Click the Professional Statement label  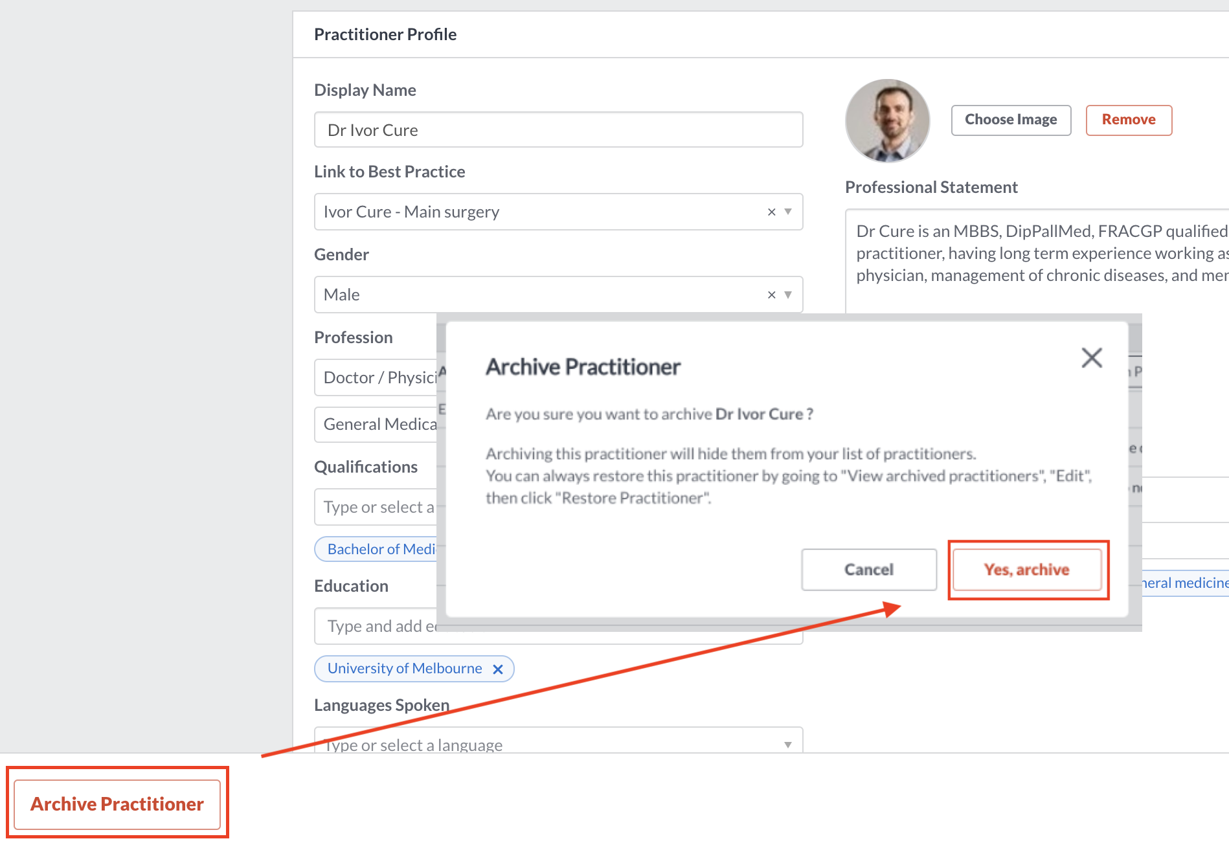(931, 187)
